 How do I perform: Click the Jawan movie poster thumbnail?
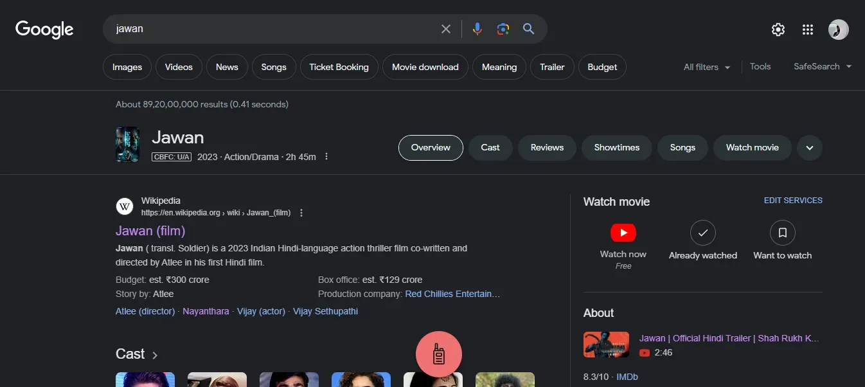tap(127, 144)
